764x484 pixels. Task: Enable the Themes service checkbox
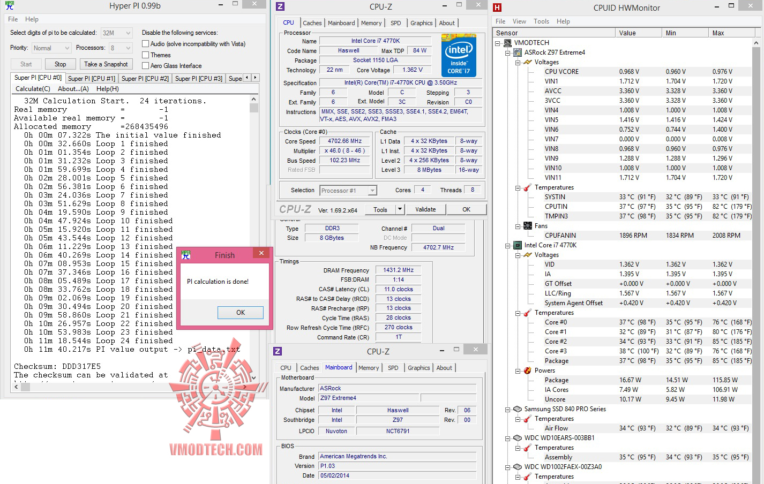(145, 55)
